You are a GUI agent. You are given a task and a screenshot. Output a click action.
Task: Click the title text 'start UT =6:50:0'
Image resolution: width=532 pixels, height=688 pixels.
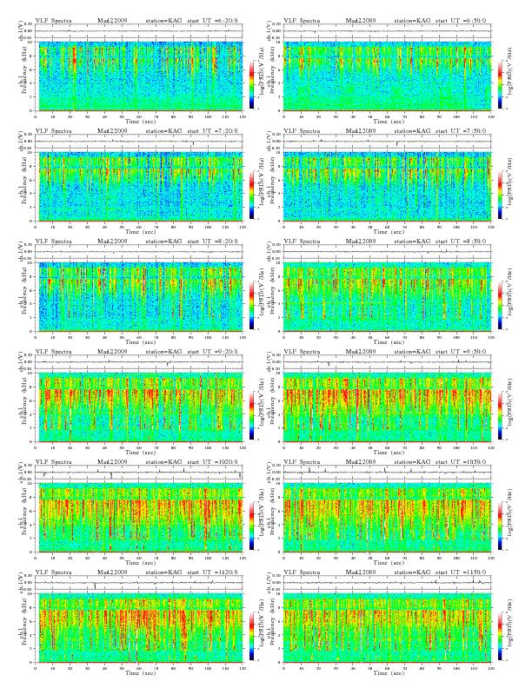tap(462, 21)
